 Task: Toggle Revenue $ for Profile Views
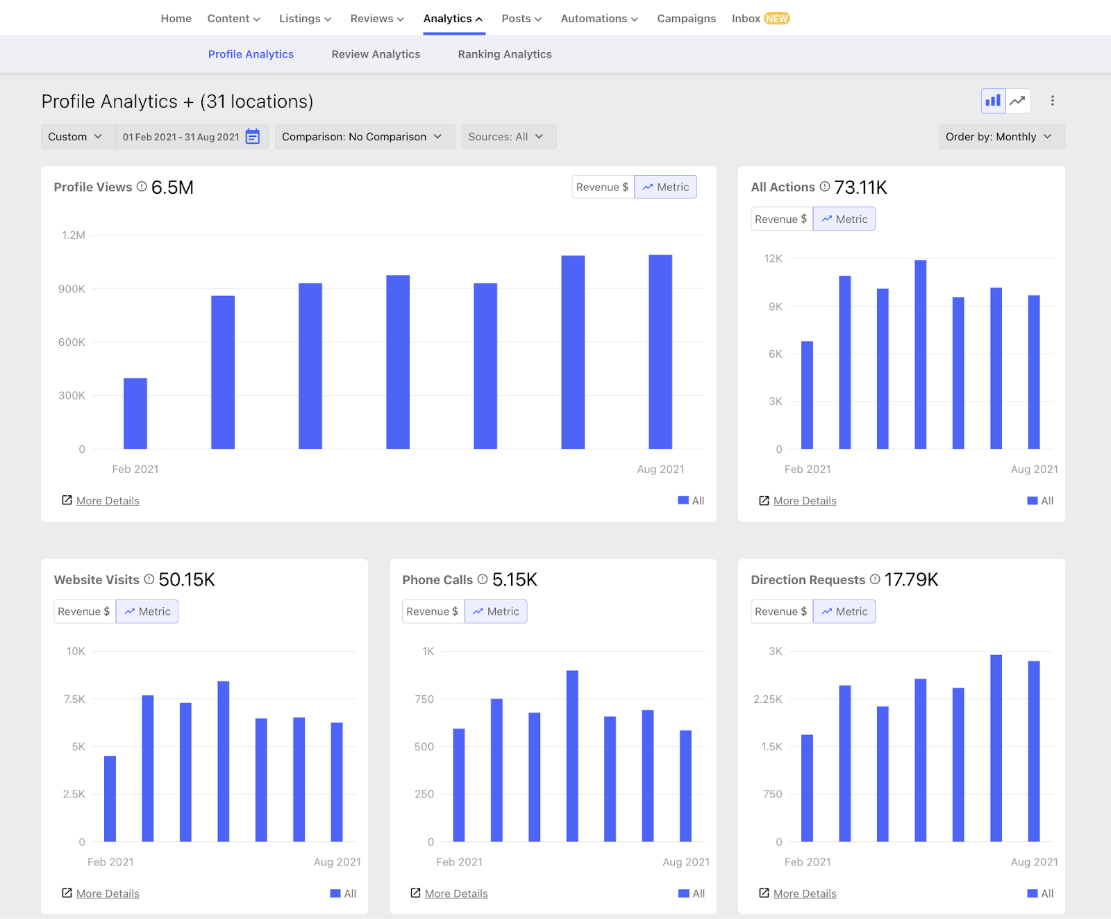[x=603, y=187]
